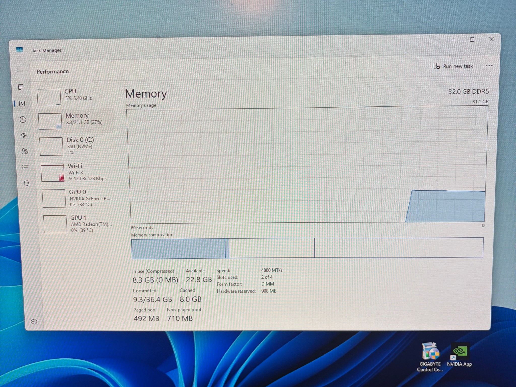The height and width of the screenshot is (387, 516).
Task: Open the Services page icon
Action: [26, 183]
